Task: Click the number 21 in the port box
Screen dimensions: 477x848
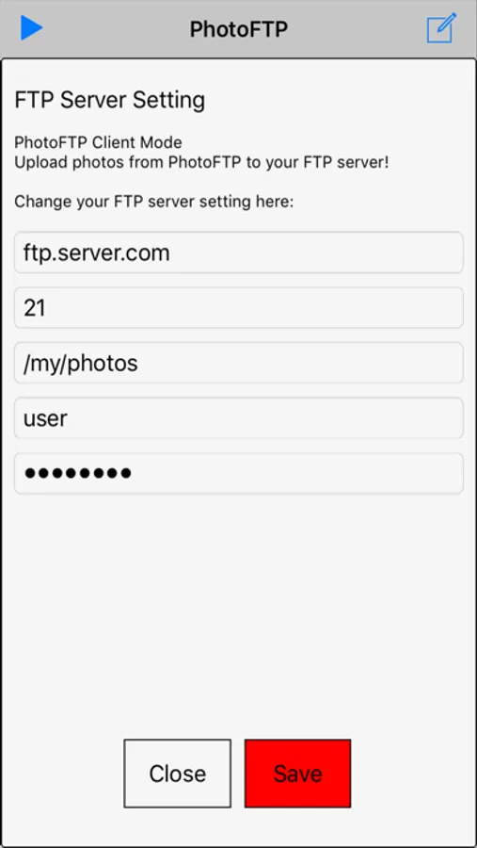Action: (35, 308)
